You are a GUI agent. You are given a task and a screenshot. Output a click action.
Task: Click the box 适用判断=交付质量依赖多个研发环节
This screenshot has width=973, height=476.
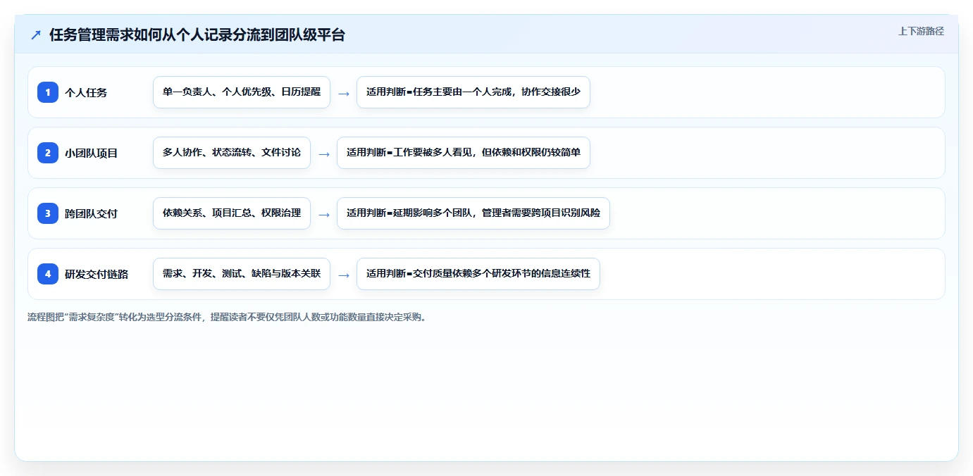click(x=478, y=274)
